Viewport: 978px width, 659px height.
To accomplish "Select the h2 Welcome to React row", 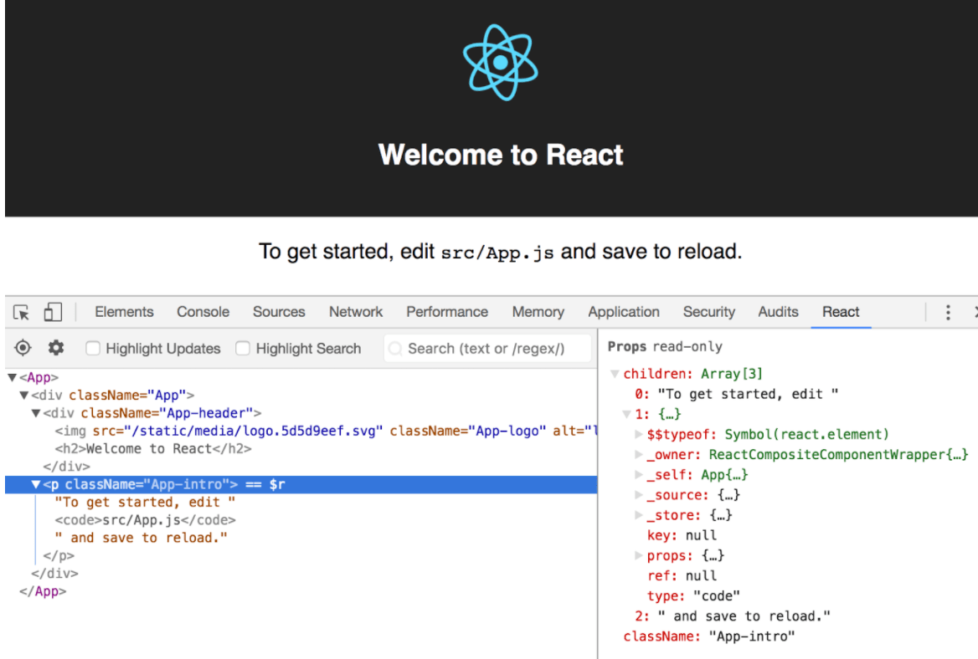I will tap(301, 448).
